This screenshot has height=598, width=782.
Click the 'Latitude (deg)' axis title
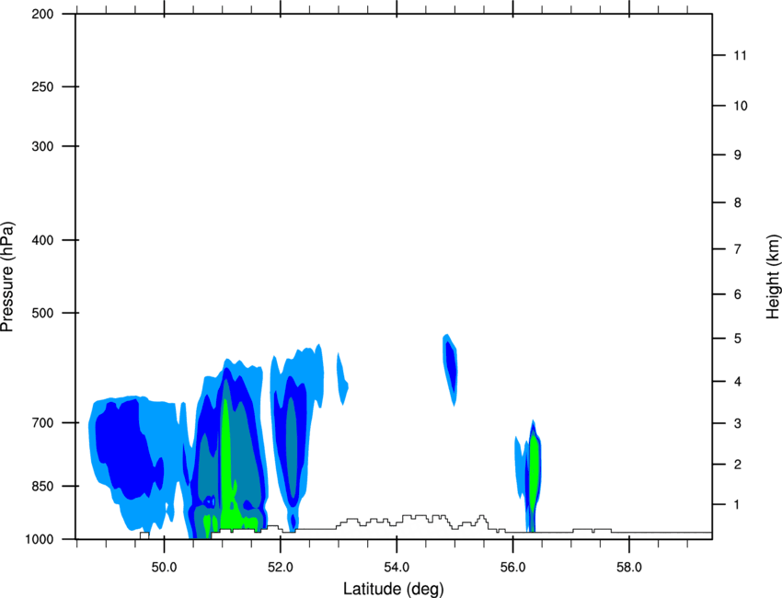393,589
